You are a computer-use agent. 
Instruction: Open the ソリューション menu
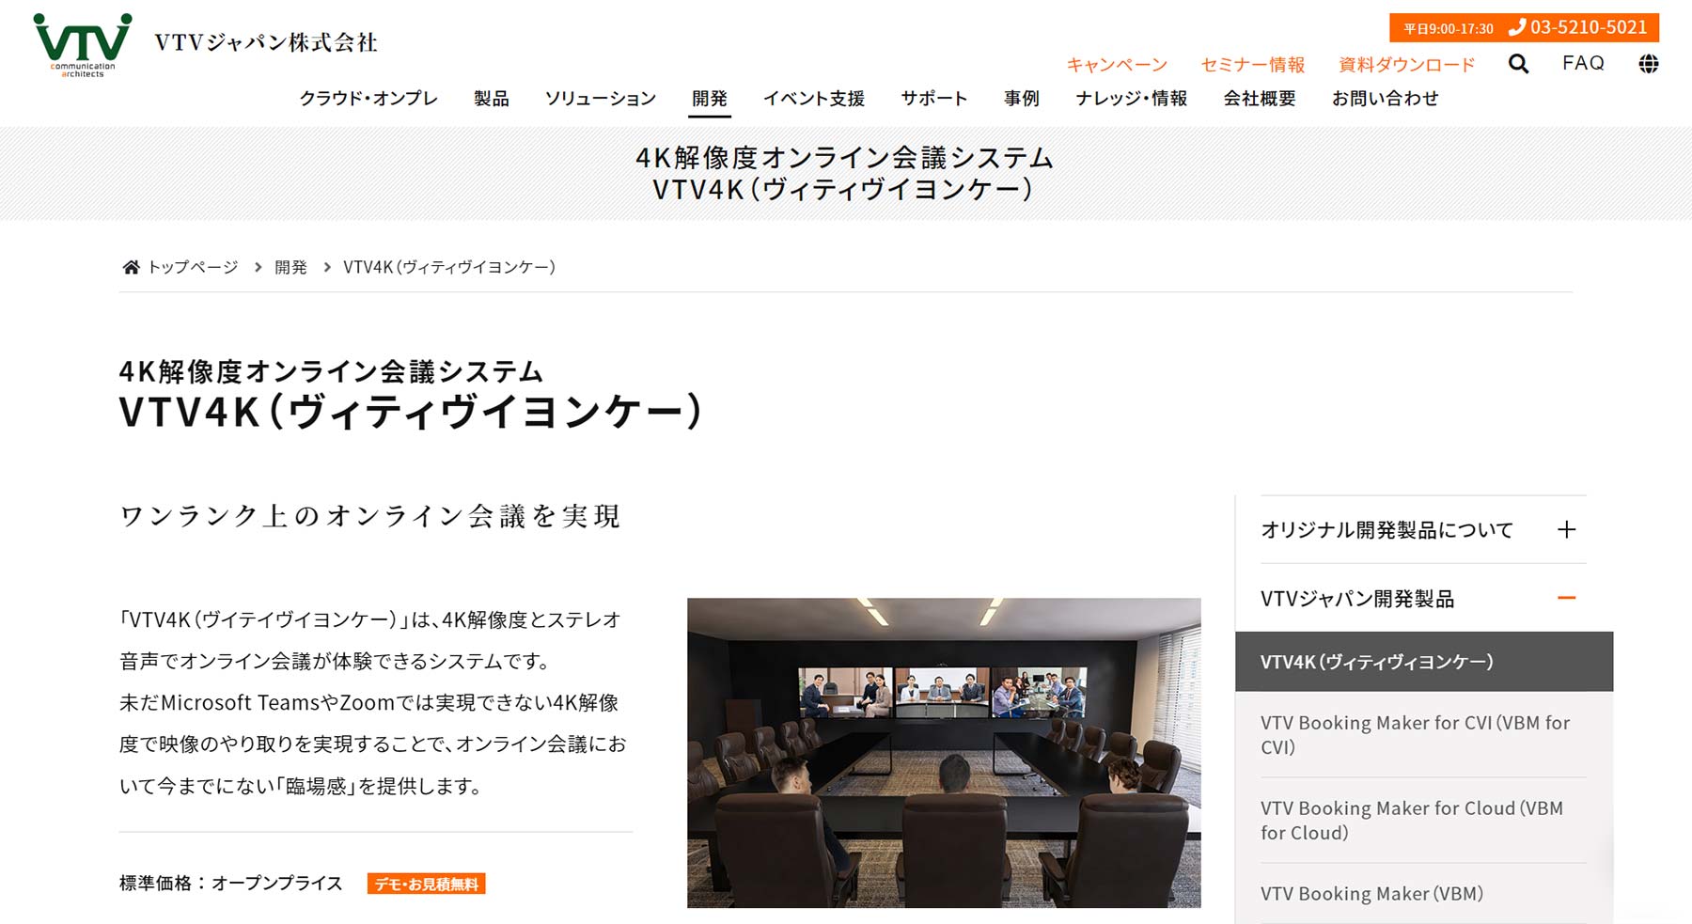coord(601,99)
